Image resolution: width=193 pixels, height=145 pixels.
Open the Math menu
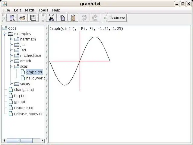pos(30,10)
